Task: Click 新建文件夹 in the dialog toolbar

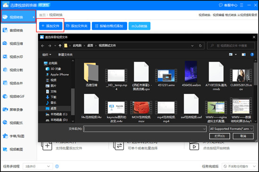Action: pos(65,55)
